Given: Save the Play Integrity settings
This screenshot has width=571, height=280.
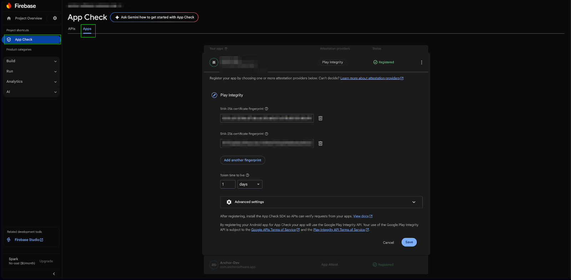Looking at the screenshot, I should pos(409,242).
